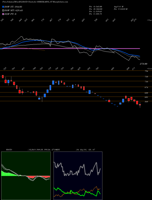
Task: Click the 'Pre V: 0.013 M' volume text
Action: click(120, 9)
